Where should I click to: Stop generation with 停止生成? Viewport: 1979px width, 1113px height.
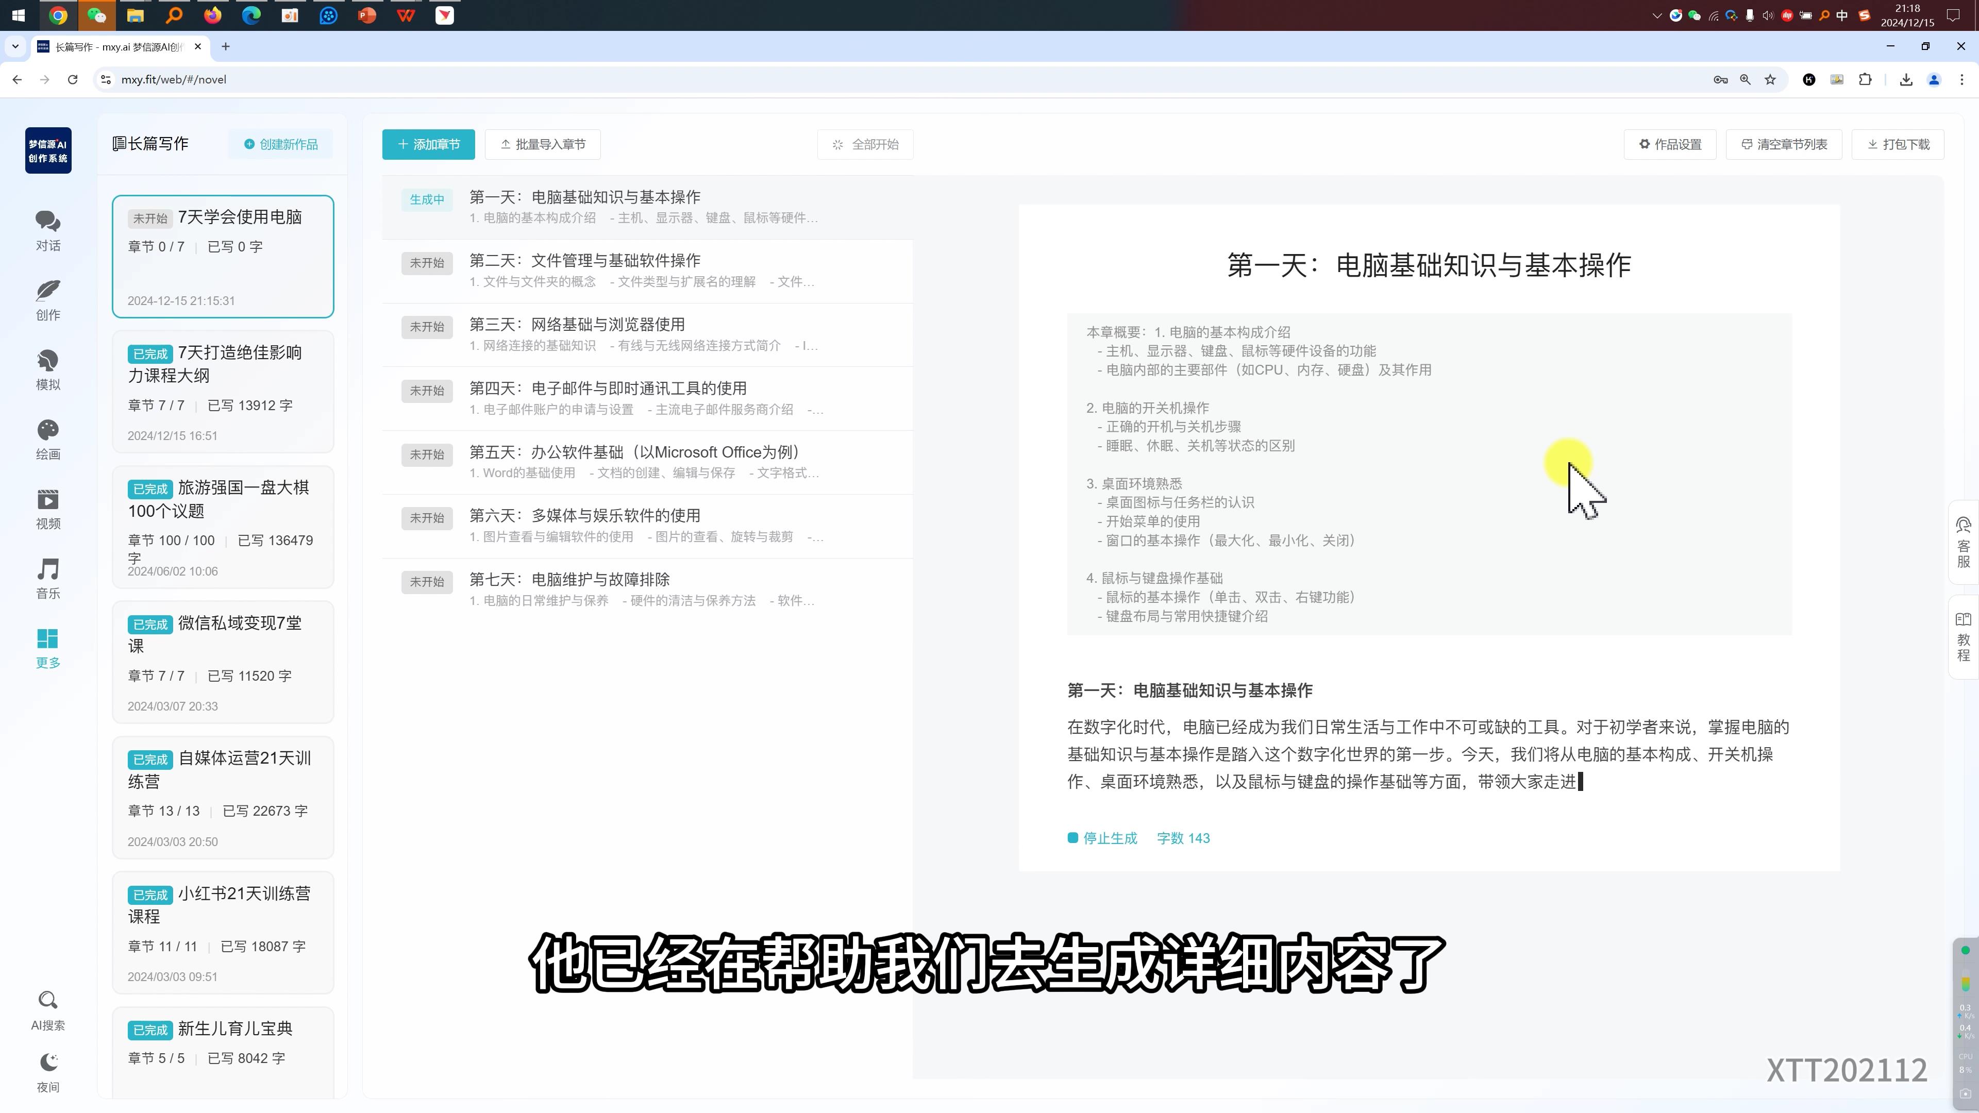pos(1102,838)
